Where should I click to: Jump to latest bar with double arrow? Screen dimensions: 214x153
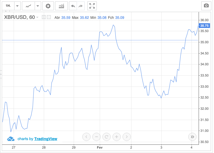(x=192, y=137)
